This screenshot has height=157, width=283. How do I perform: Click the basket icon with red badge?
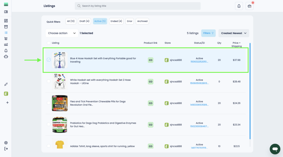tap(249, 6)
